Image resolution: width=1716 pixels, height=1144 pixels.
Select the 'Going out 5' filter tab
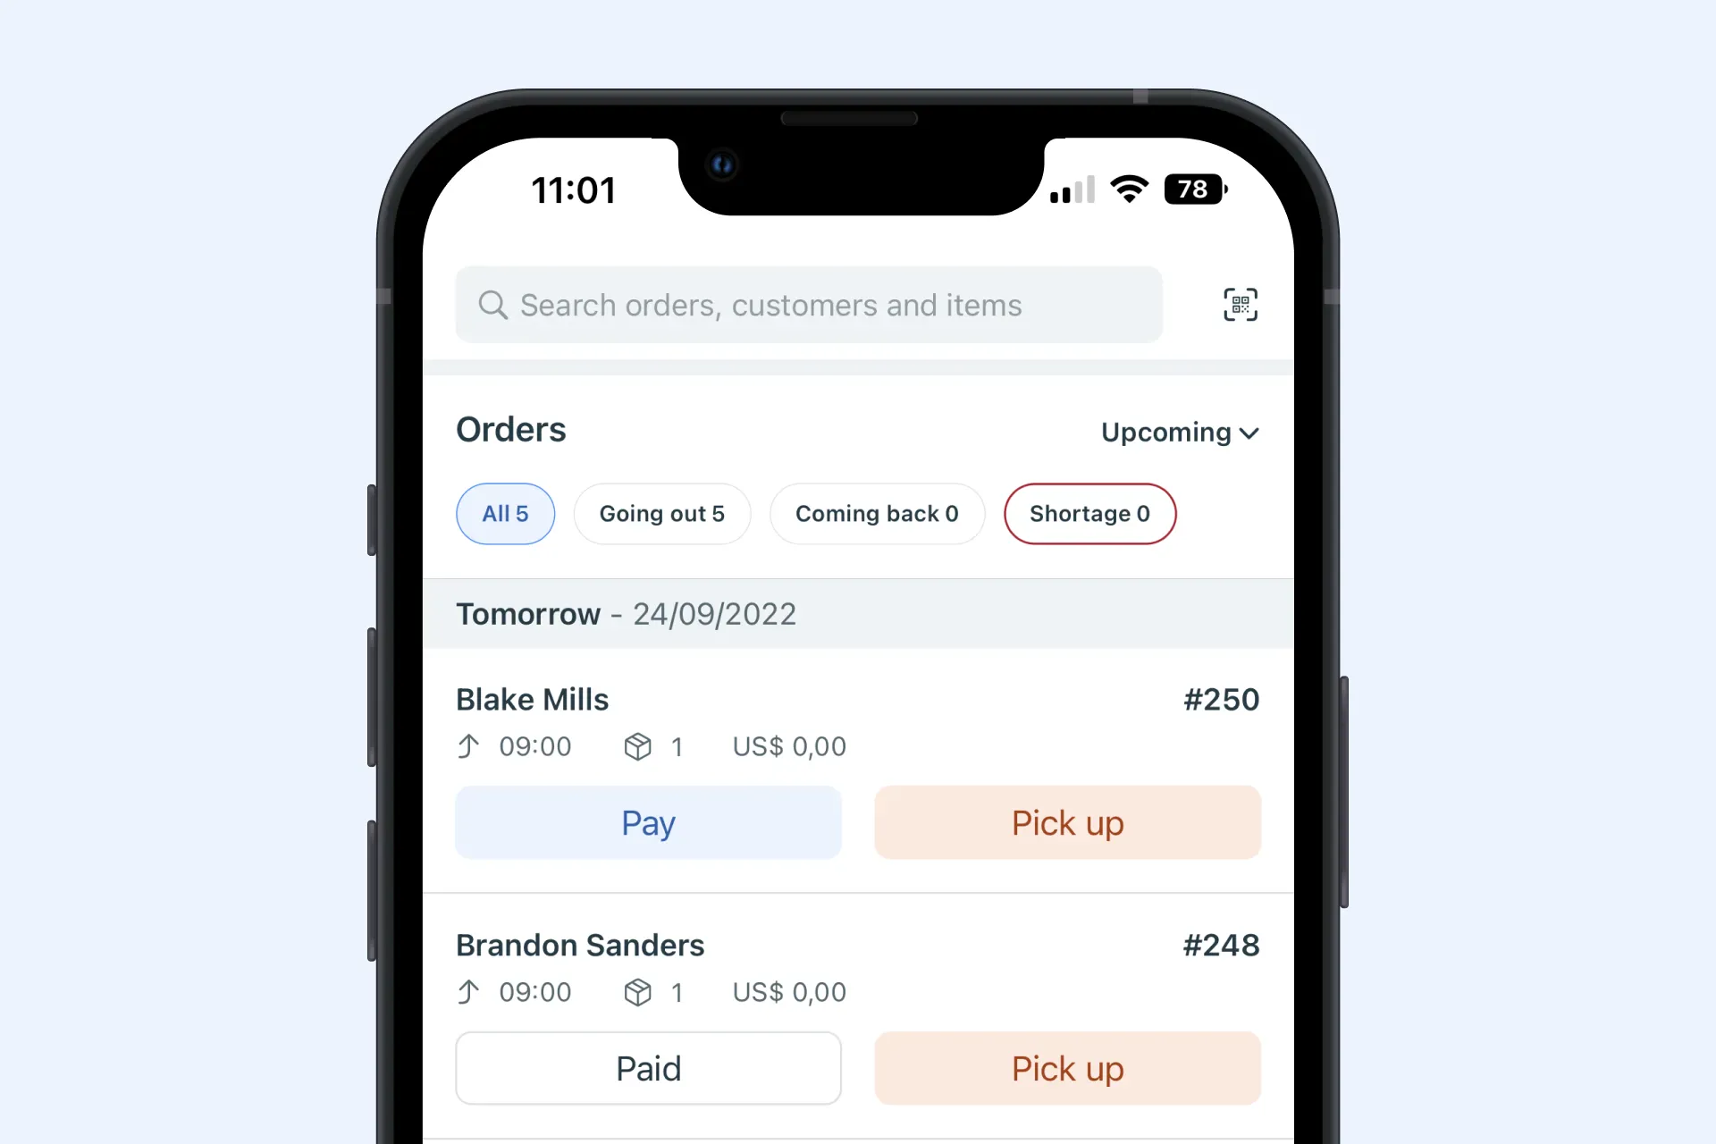(x=661, y=513)
